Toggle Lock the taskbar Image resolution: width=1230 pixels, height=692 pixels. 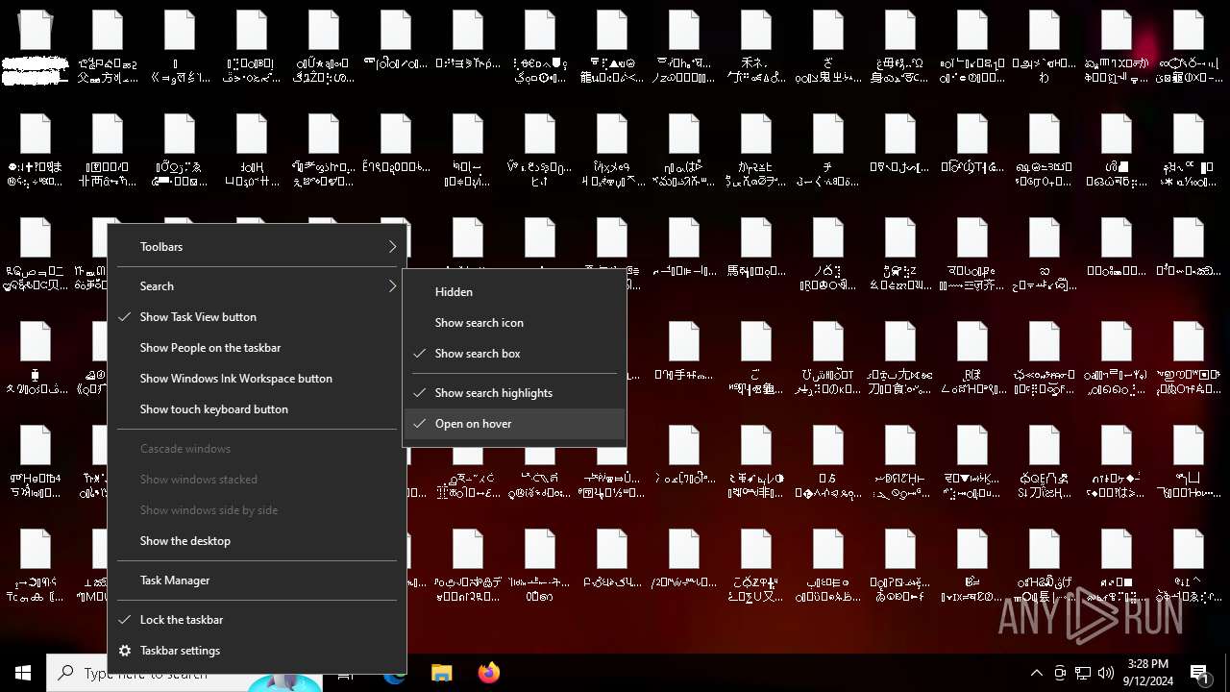pyautogui.click(x=258, y=620)
